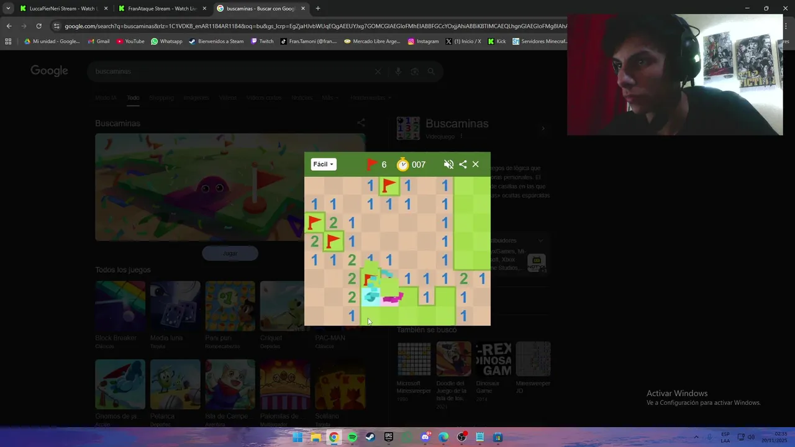
Task: Click the flag right of the leftmost 2
Action: tap(333, 241)
